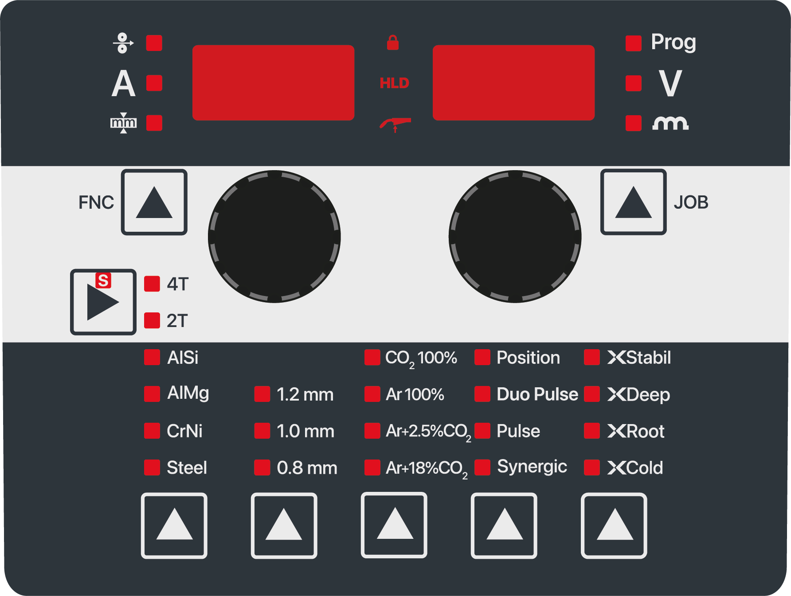
Task: Click the material thickness mm icon
Action: tap(123, 123)
